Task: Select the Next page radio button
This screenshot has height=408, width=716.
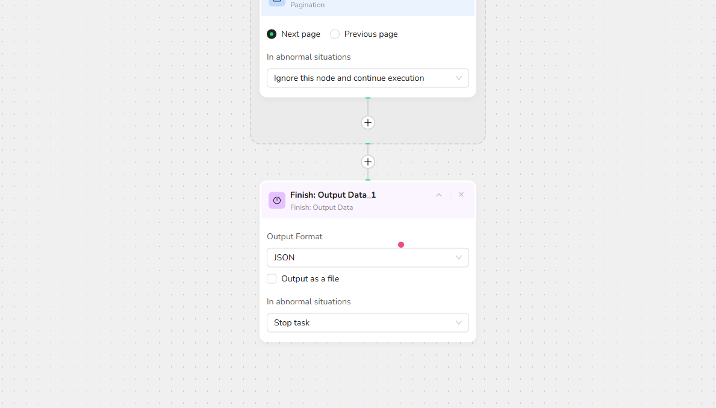Action: (272, 34)
